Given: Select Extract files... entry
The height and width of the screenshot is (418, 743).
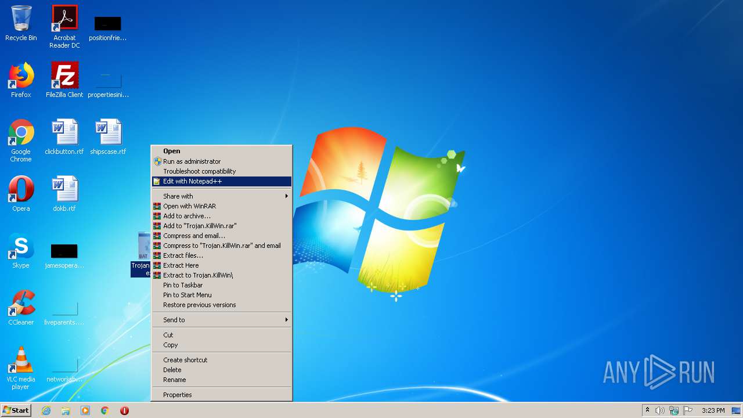Looking at the screenshot, I should click(x=222, y=255).
